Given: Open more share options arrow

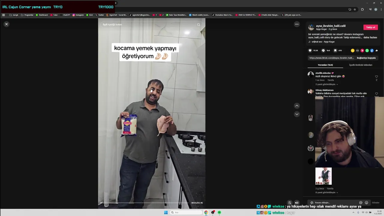Looking at the screenshot, I should click(376, 50).
